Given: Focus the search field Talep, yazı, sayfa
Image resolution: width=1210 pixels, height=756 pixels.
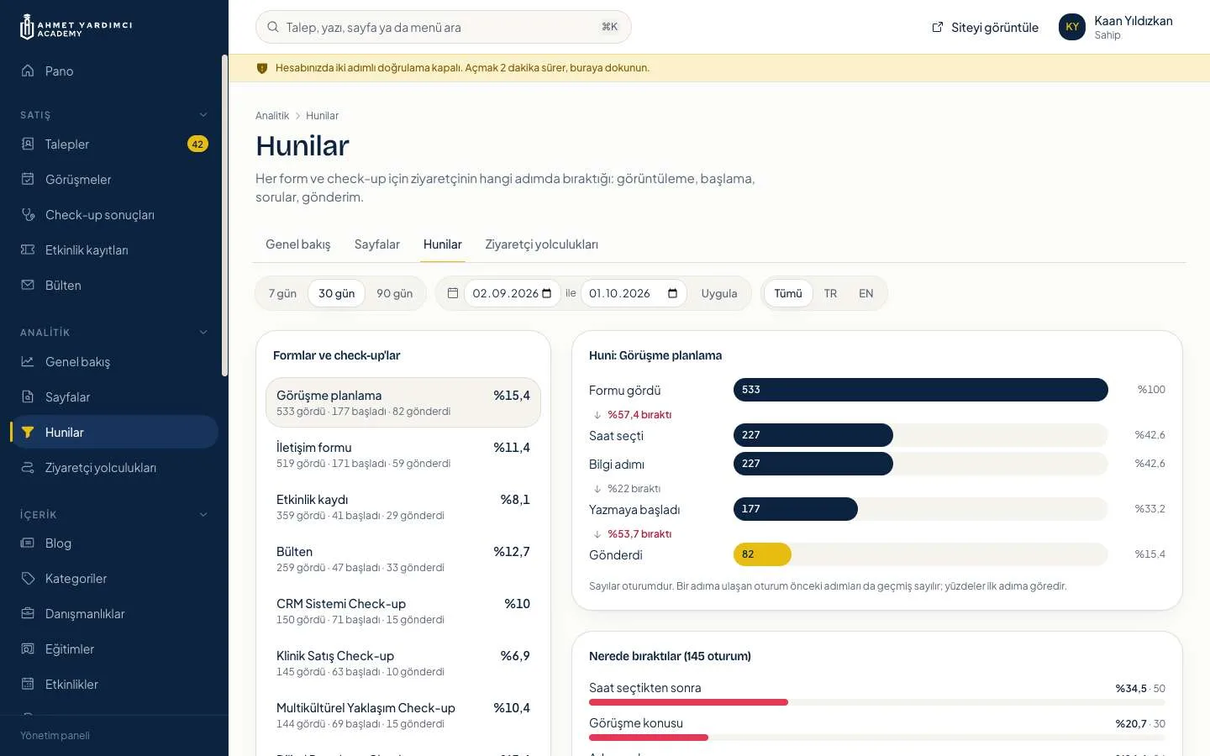Looking at the screenshot, I should [x=444, y=27].
